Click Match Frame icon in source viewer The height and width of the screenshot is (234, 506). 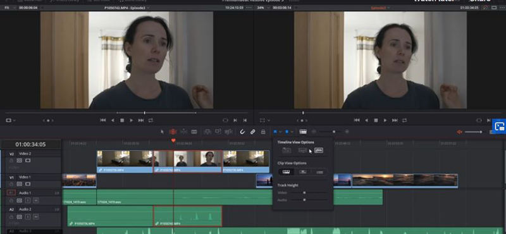[x=225, y=120]
